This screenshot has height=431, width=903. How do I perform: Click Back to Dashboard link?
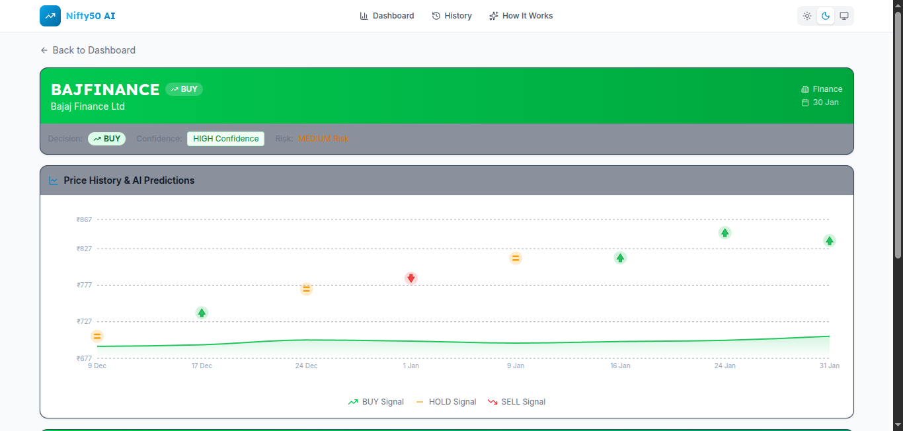click(88, 50)
